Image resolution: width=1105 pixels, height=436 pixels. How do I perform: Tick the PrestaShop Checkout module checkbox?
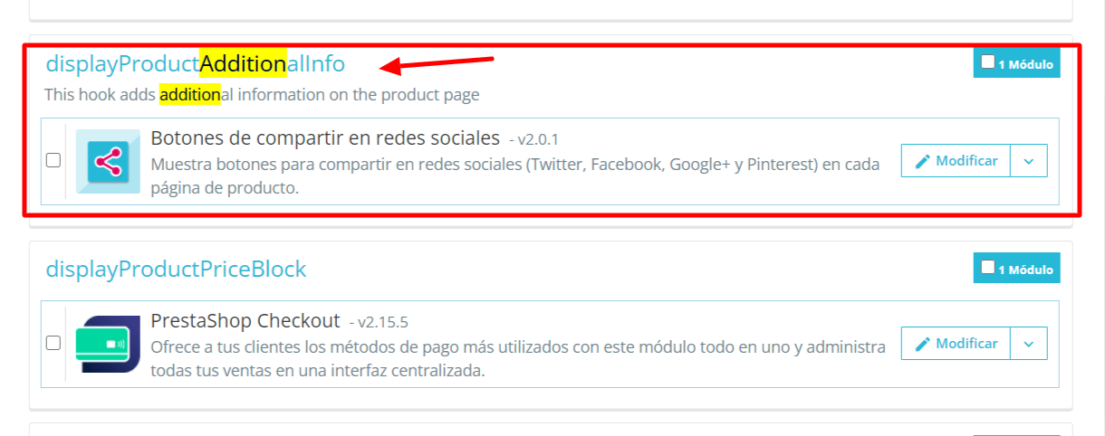pyautogui.click(x=53, y=343)
